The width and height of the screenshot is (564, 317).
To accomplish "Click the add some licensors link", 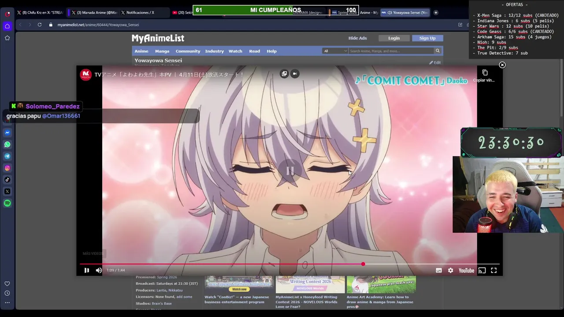I will pyautogui.click(x=184, y=297).
